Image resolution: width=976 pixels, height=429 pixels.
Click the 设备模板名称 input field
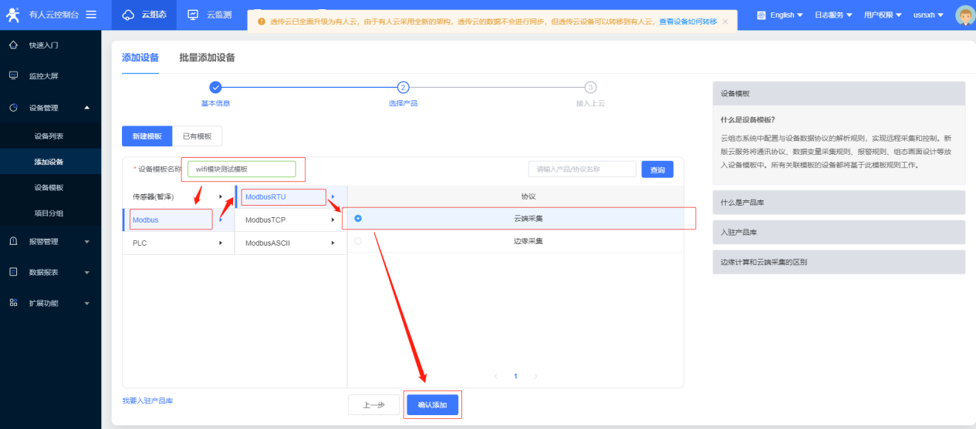tap(241, 169)
